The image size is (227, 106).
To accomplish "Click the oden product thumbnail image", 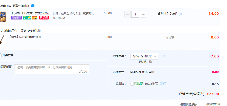I will (x=3, y=17).
